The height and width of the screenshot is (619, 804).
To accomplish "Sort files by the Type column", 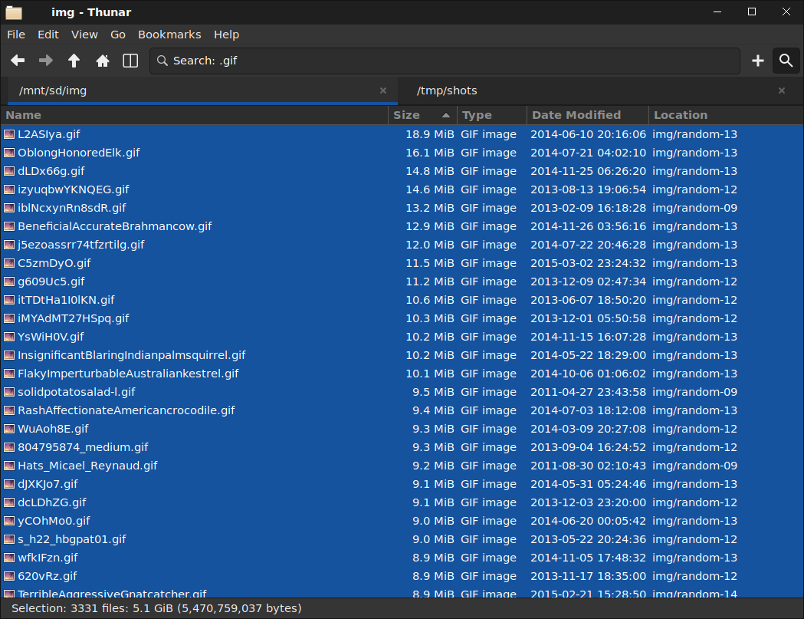I will pyautogui.click(x=492, y=116).
